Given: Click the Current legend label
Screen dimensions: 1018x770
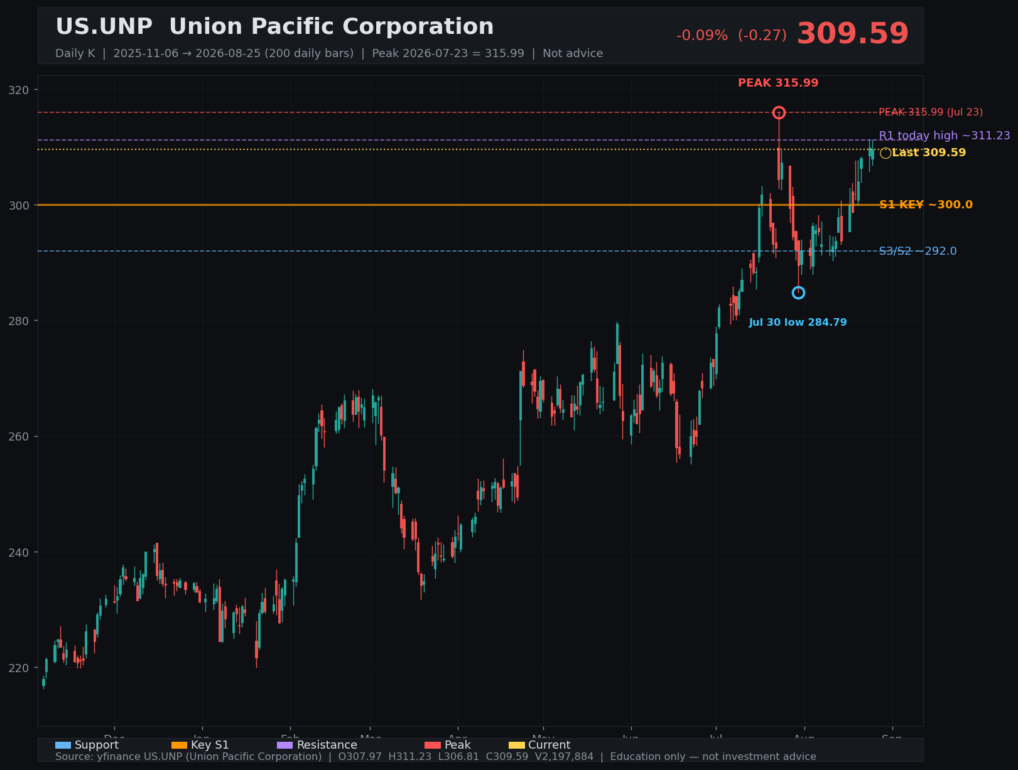Looking at the screenshot, I should click(549, 745).
